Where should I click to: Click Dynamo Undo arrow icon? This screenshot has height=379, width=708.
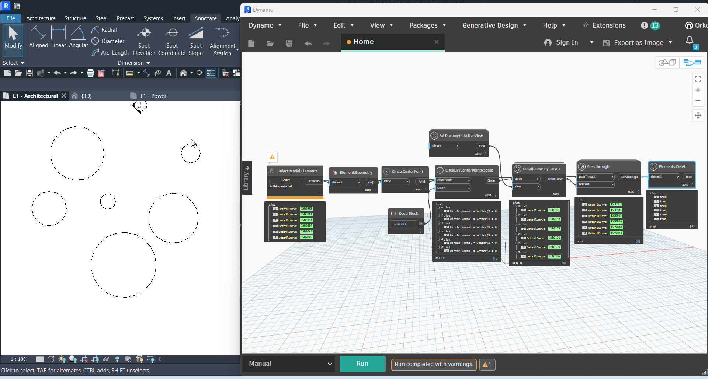coord(308,43)
